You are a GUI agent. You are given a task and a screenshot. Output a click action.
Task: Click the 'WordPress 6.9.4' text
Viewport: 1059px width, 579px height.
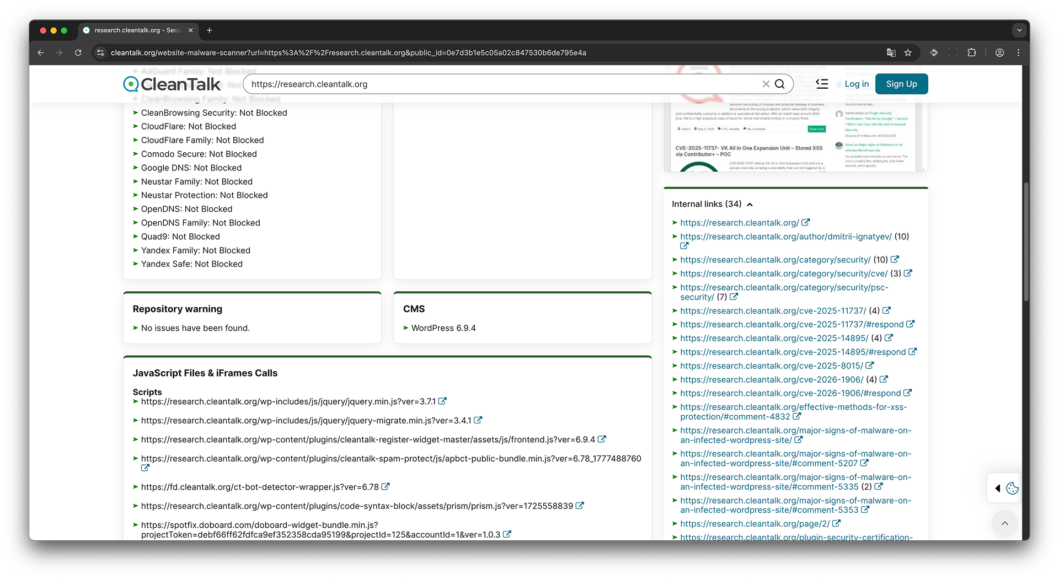coord(443,328)
